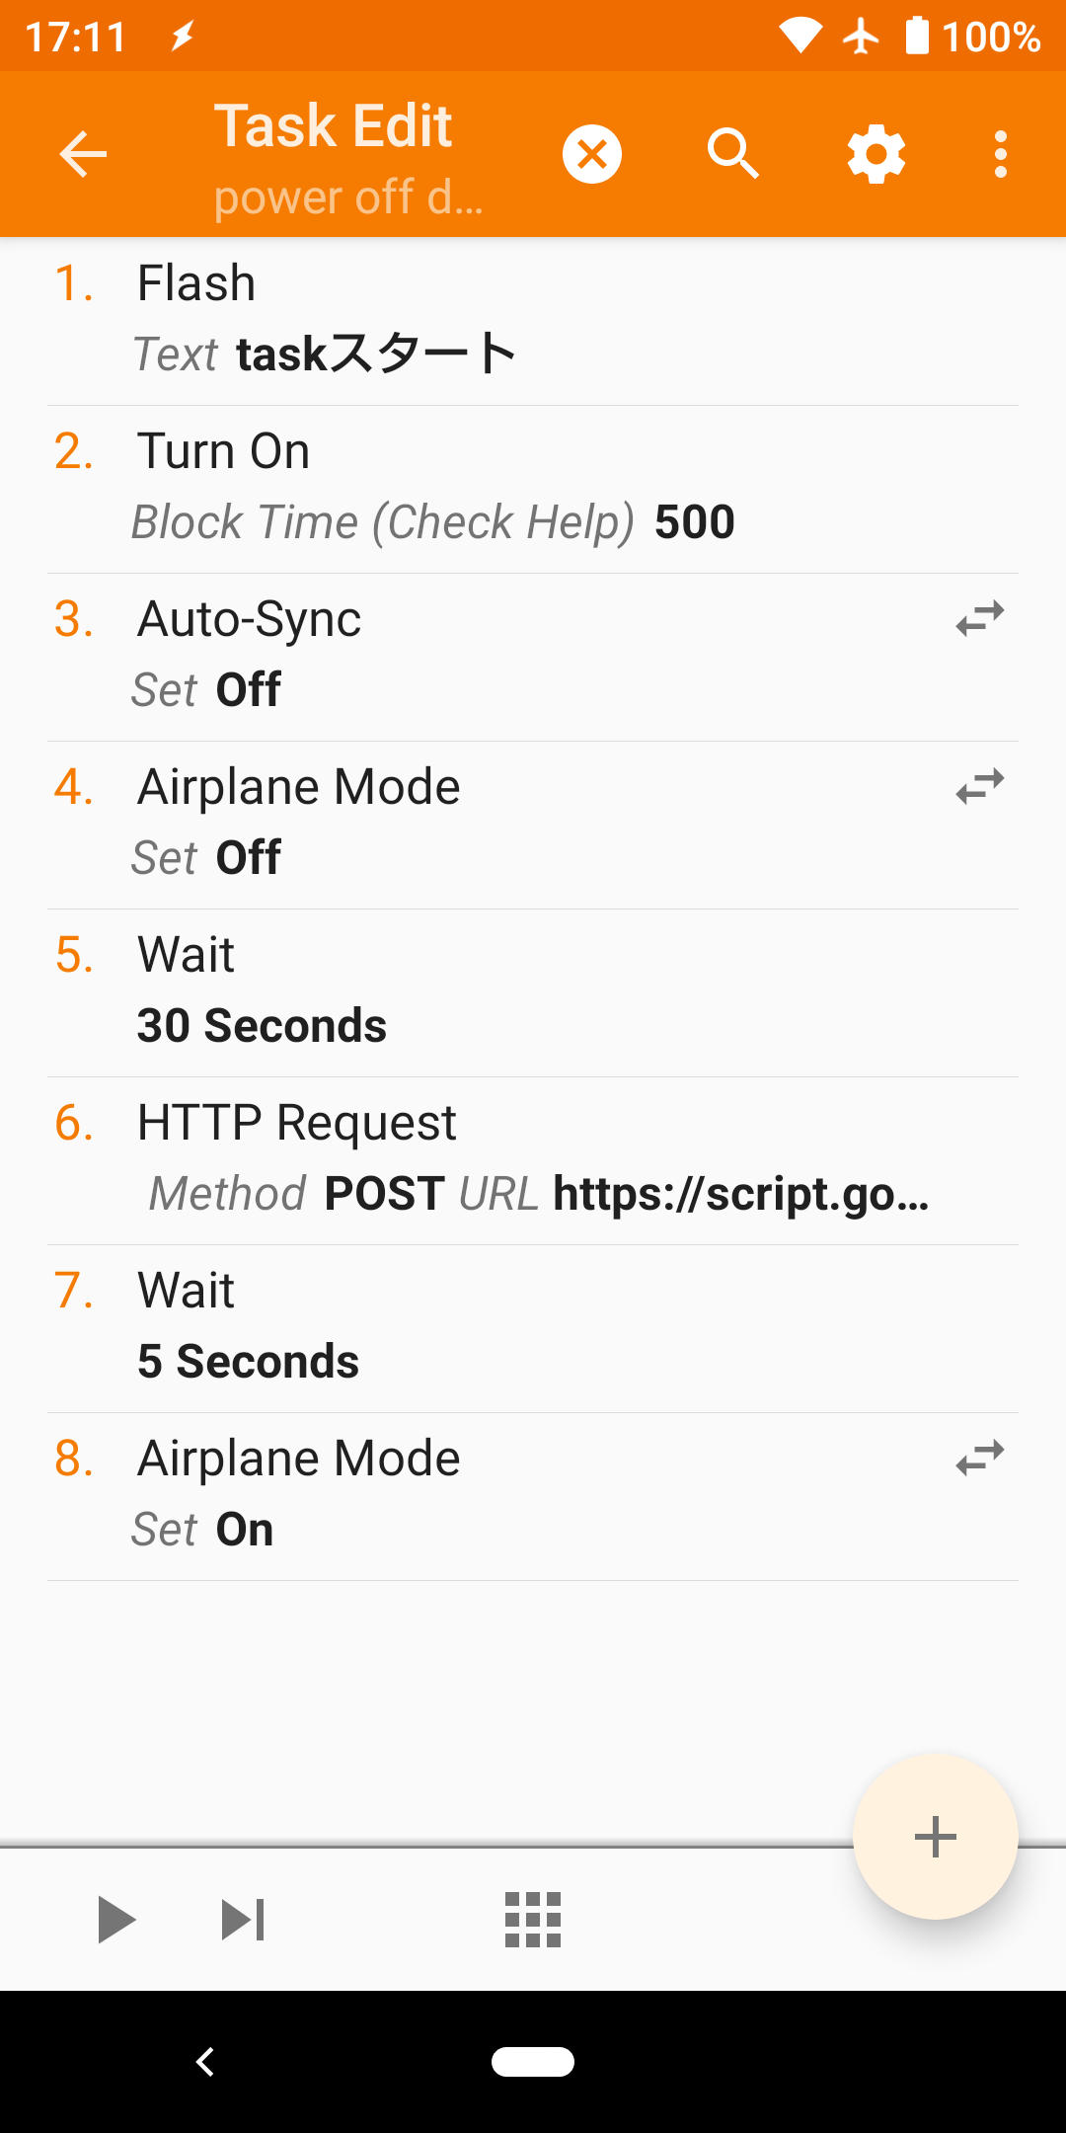Add a new action with plus button
Viewport: 1066px width, 2133px height.
tap(935, 1837)
